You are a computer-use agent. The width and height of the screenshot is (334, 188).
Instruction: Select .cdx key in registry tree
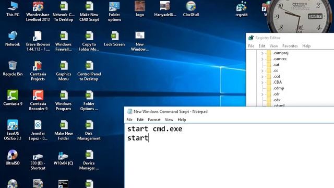pyautogui.click(x=277, y=100)
